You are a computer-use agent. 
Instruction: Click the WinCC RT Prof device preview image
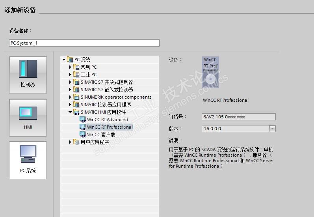coord(210,72)
